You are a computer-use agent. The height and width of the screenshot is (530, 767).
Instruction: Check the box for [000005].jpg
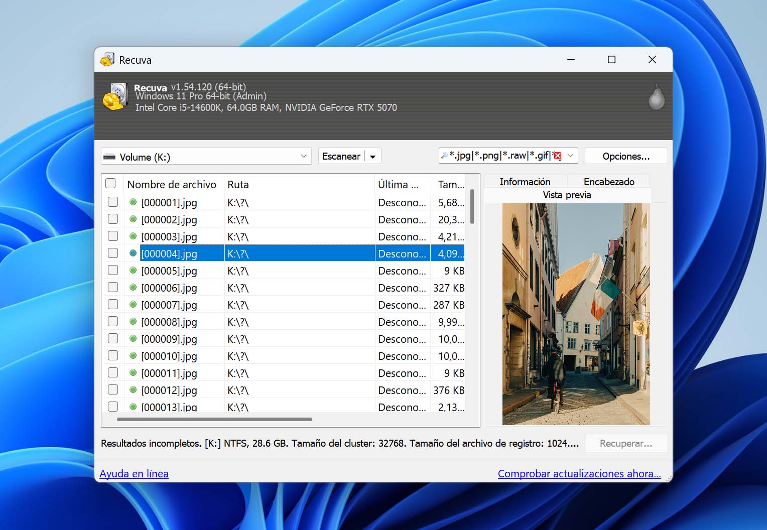tap(113, 270)
